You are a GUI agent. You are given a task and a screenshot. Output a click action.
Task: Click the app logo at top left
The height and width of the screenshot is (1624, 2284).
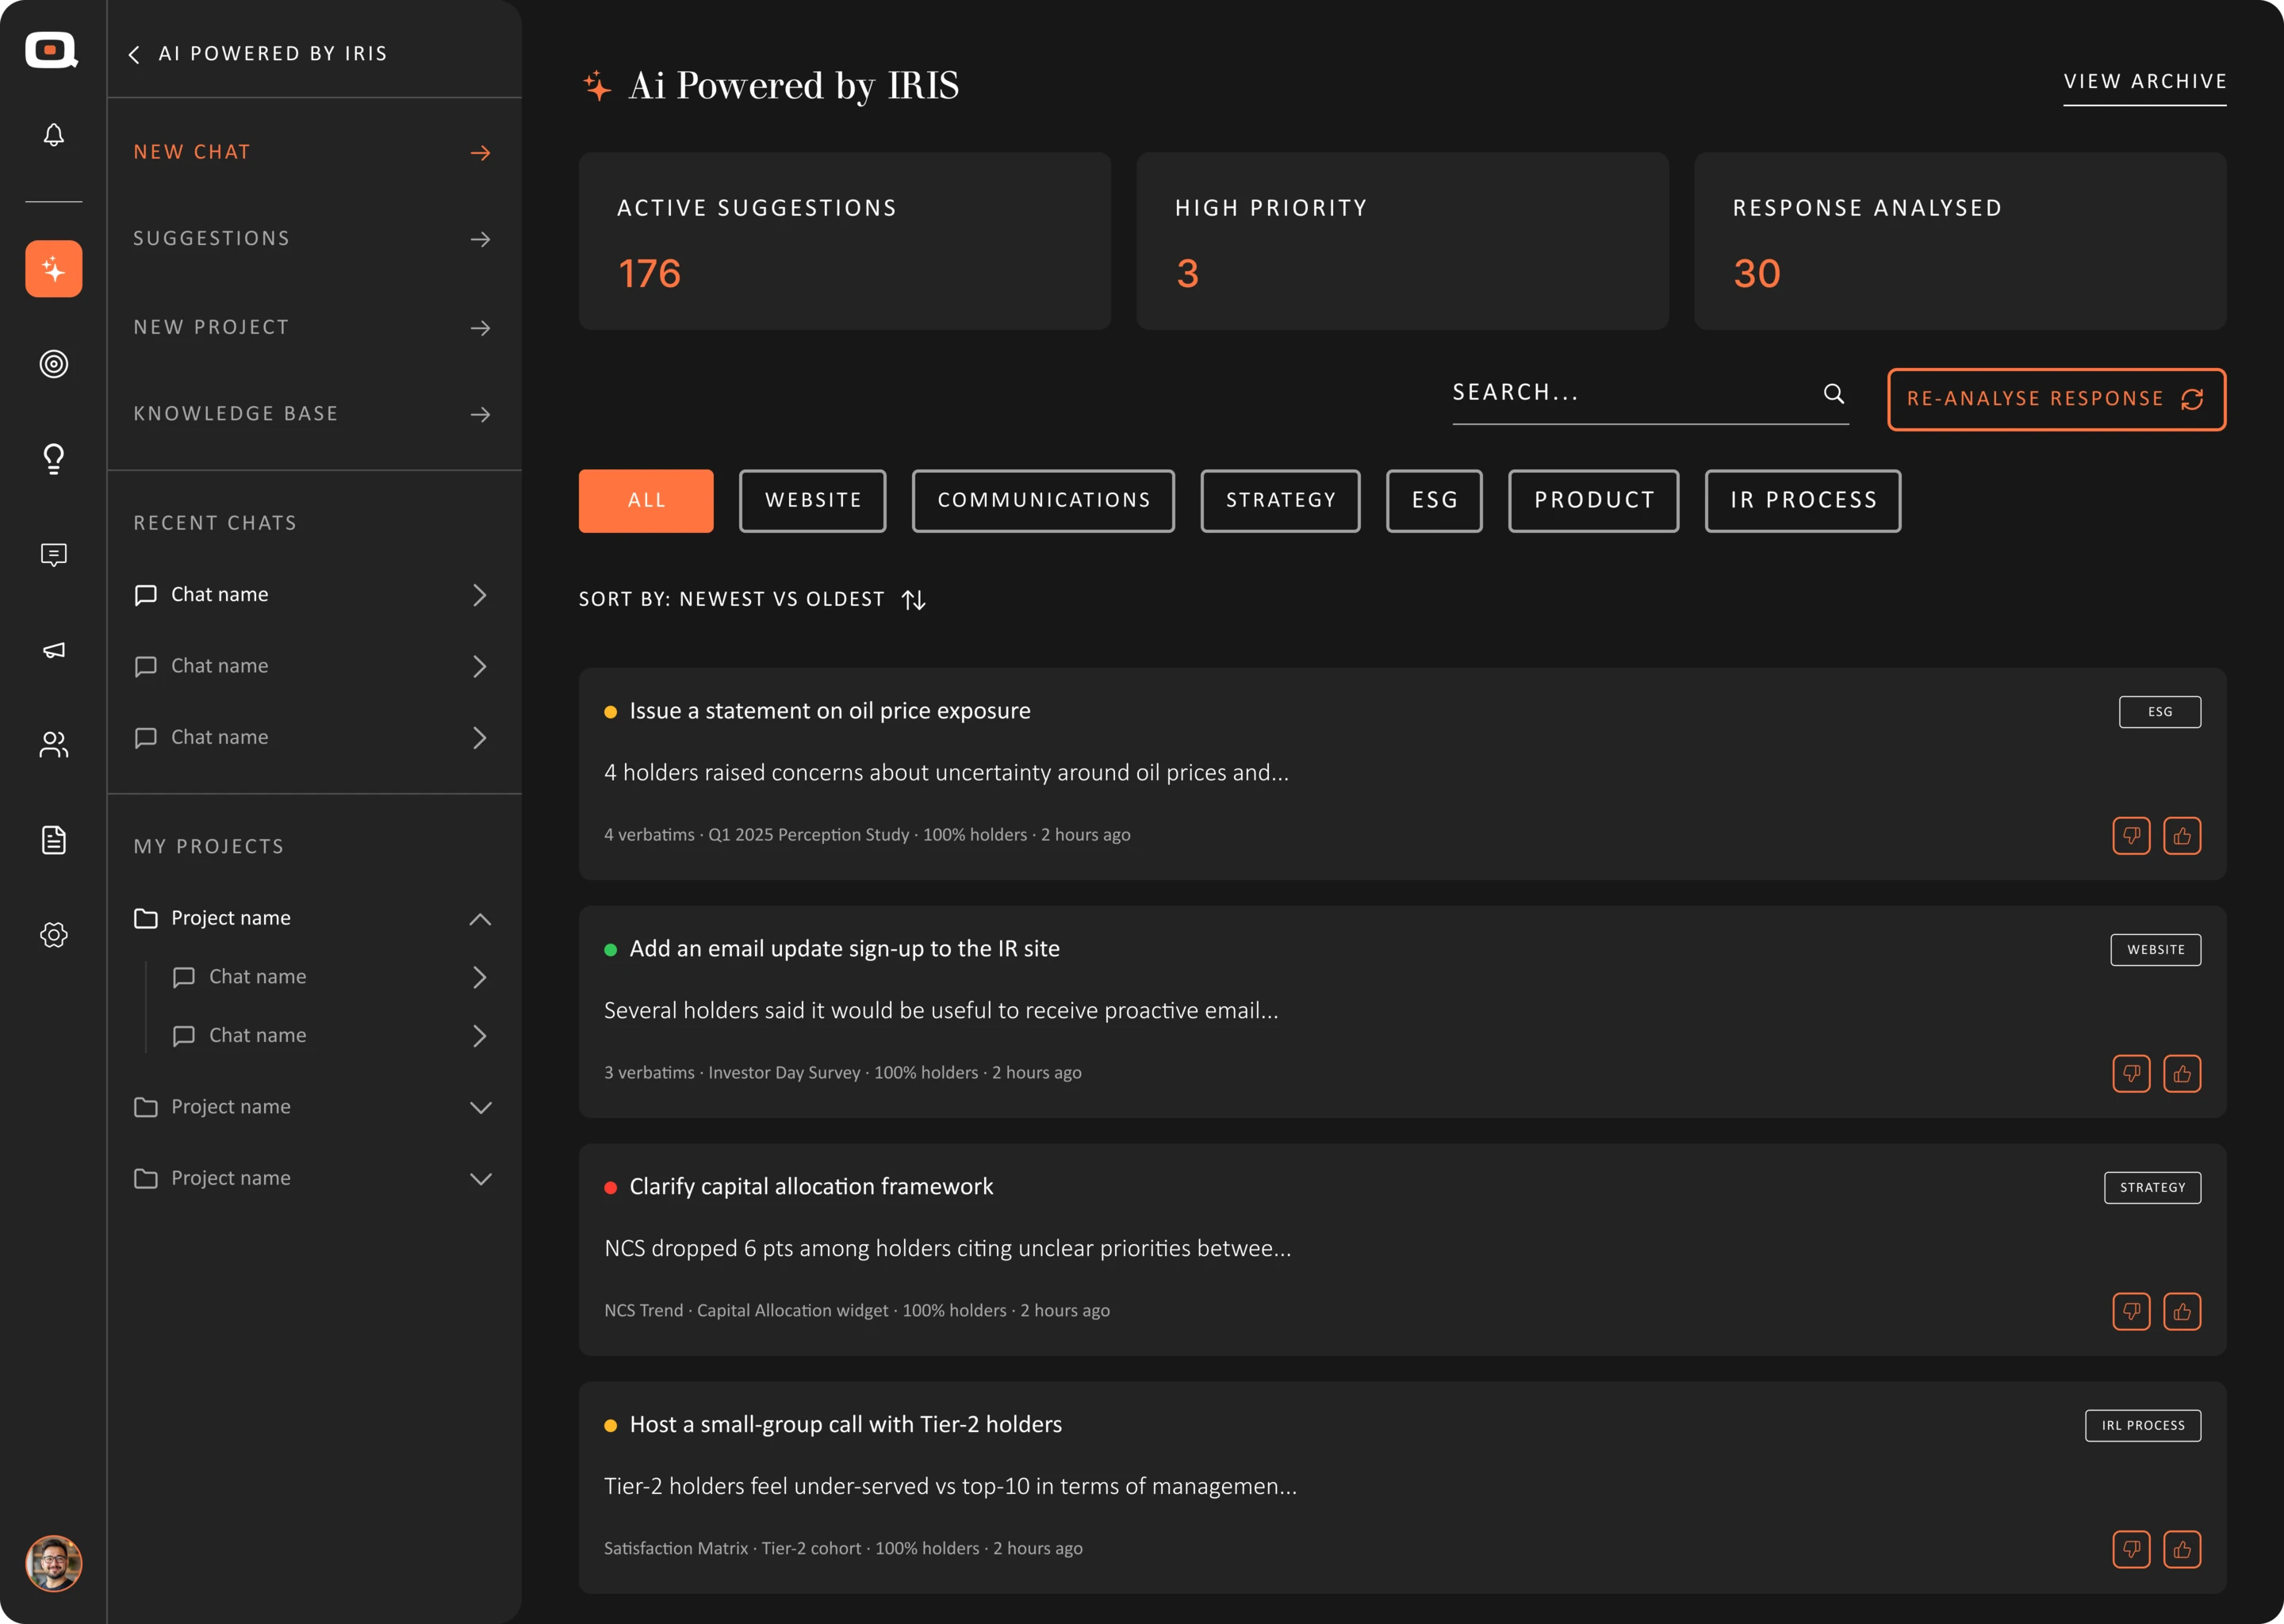coord(52,50)
